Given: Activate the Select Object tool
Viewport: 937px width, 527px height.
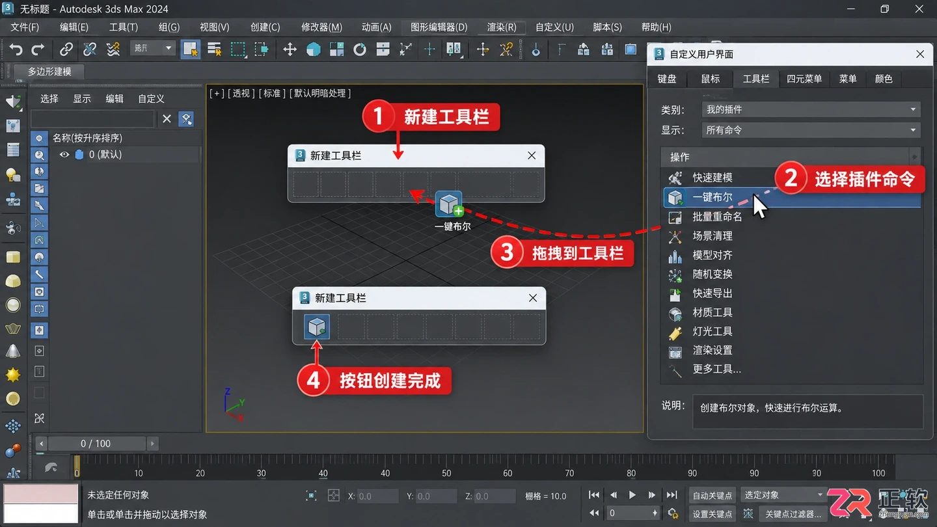Looking at the screenshot, I should tap(190, 49).
